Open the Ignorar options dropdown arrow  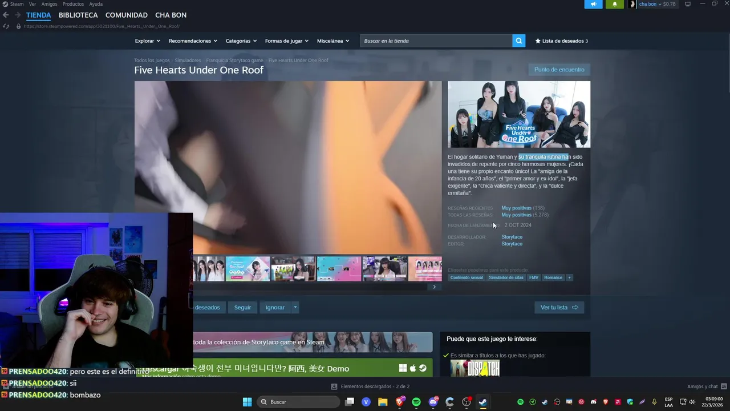[x=295, y=307]
